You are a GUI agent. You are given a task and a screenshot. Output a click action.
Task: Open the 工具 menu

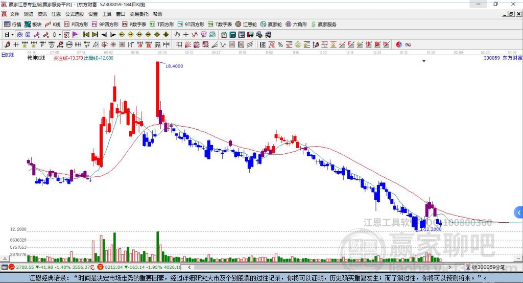(107, 14)
